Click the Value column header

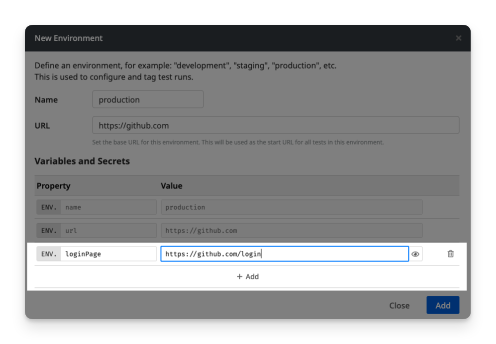pos(171,185)
